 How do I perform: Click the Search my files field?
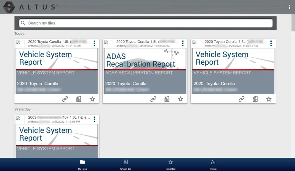pyautogui.click(x=148, y=23)
